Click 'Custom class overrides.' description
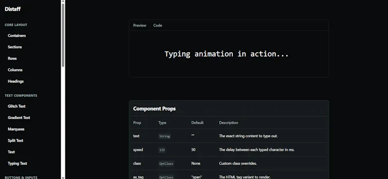The height and width of the screenshot is (179, 388). (x=238, y=164)
